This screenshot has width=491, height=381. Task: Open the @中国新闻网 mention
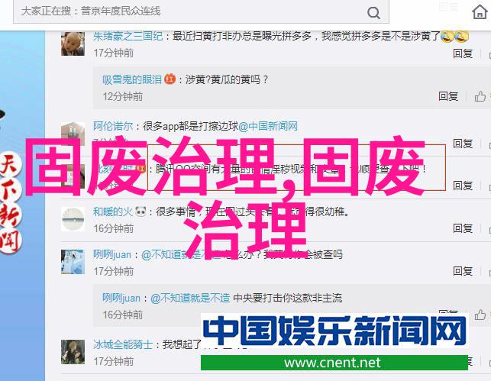coord(268,126)
